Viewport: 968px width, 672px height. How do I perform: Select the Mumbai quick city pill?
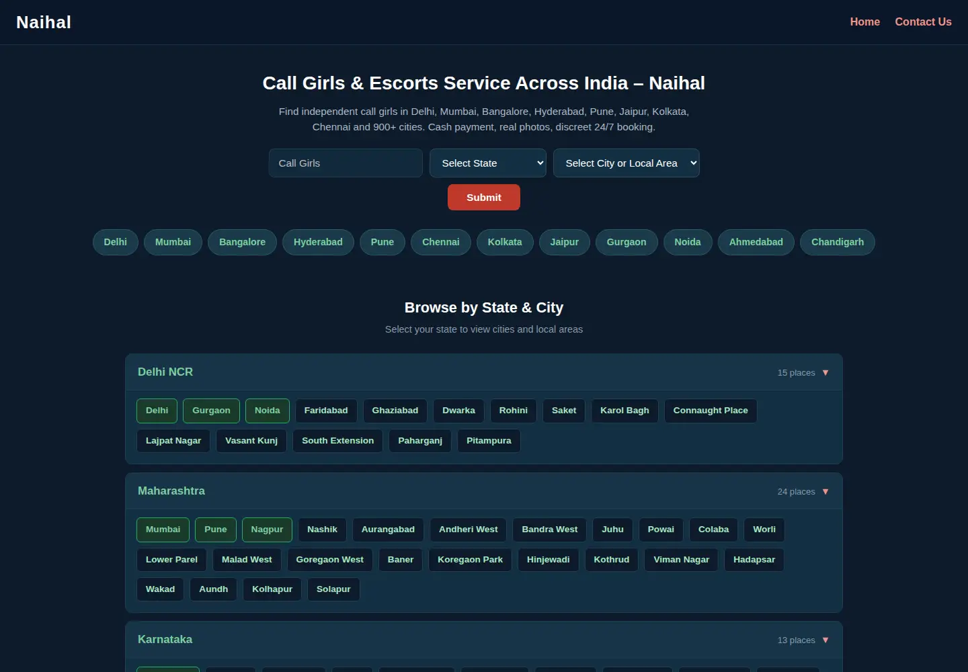tap(173, 242)
